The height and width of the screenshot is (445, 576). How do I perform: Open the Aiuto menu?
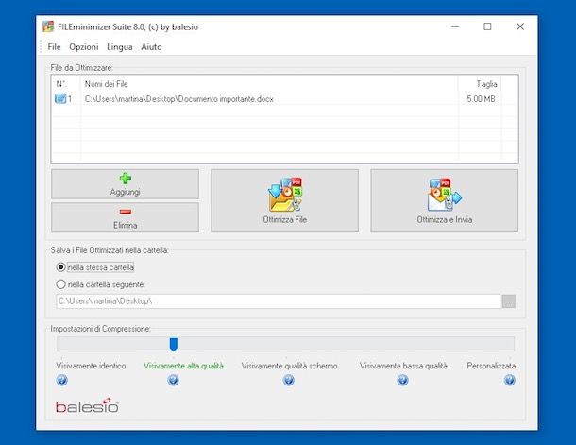point(151,47)
